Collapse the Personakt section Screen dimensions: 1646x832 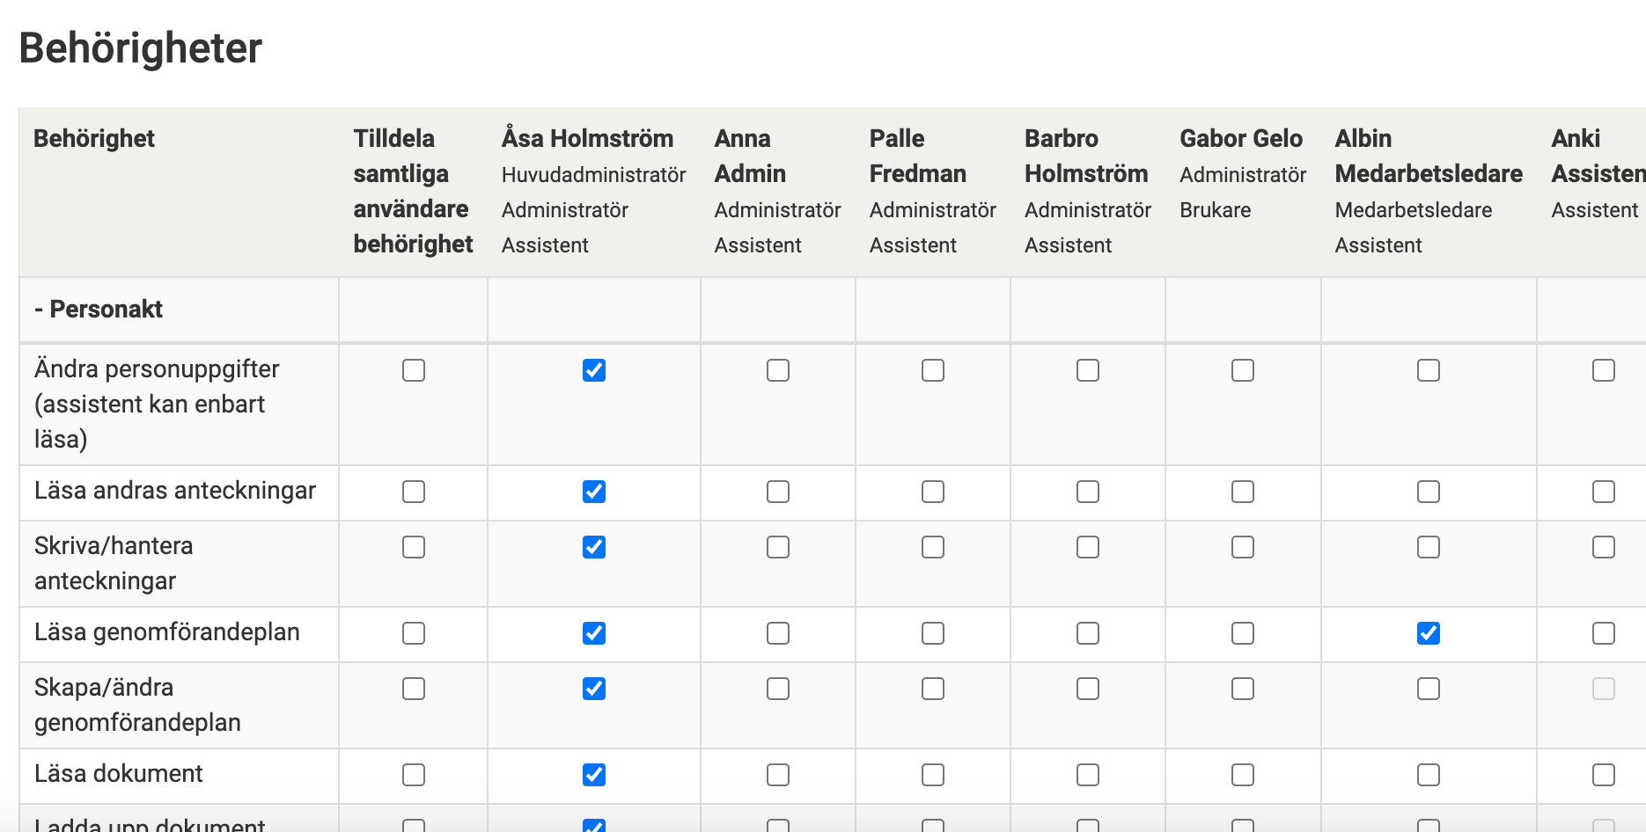[x=99, y=310]
